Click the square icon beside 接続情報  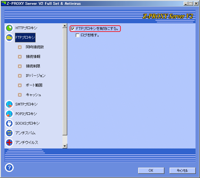pyautogui.click(x=20, y=57)
